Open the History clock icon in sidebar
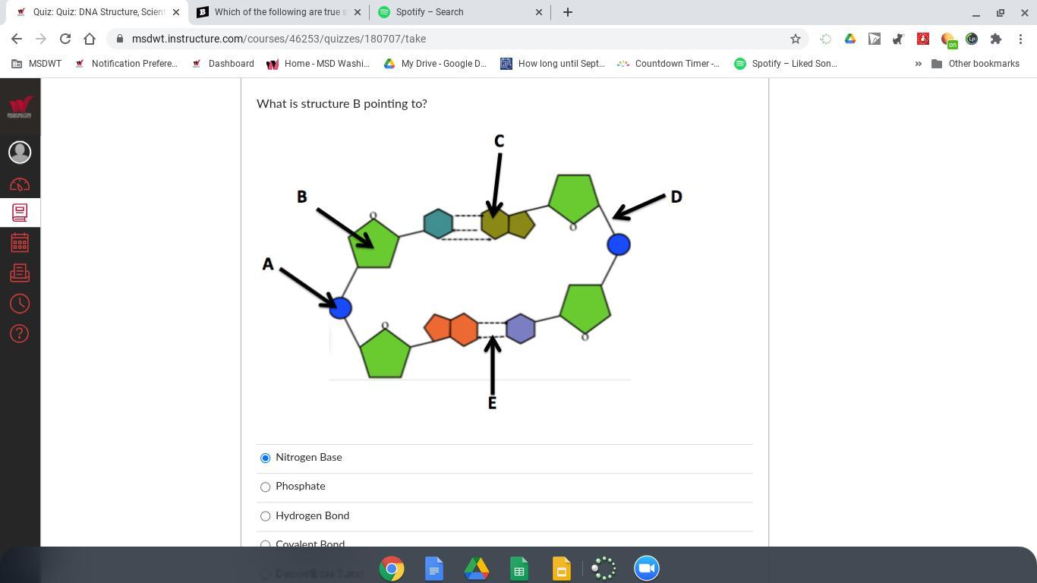The image size is (1037, 583). [20, 304]
